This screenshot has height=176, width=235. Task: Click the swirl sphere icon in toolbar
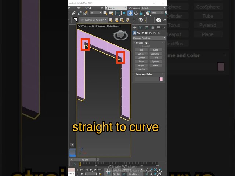[141, 20]
